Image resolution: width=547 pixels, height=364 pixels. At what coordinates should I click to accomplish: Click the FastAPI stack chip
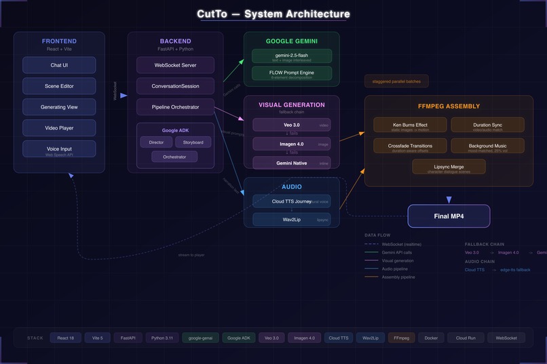pyautogui.click(x=128, y=338)
